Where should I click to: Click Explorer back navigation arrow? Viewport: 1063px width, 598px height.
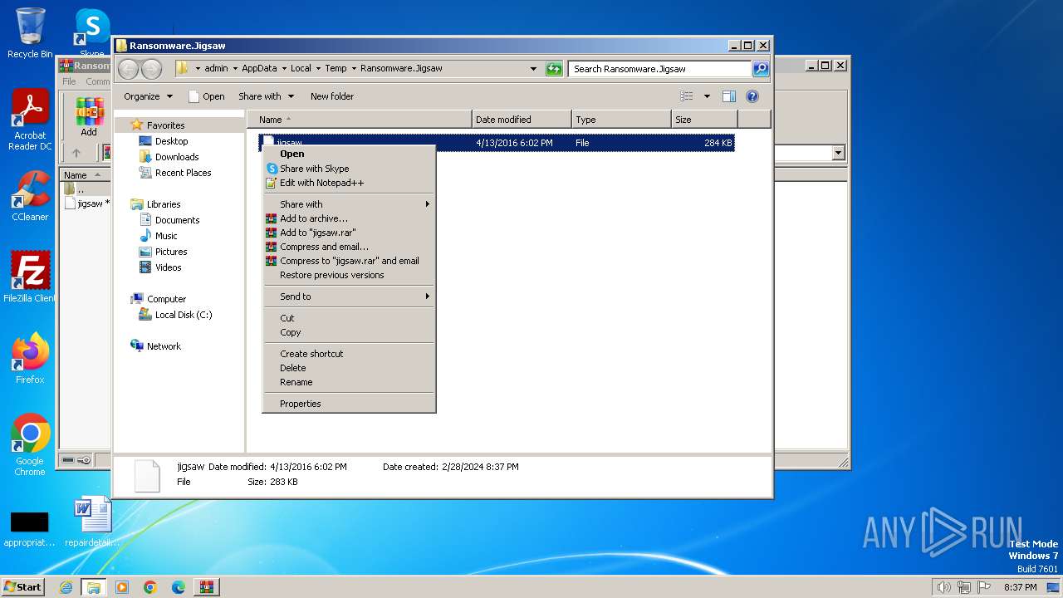click(128, 69)
